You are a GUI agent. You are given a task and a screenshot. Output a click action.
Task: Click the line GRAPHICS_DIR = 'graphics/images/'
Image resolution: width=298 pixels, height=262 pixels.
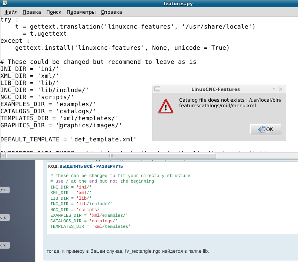[x=61, y=125]
